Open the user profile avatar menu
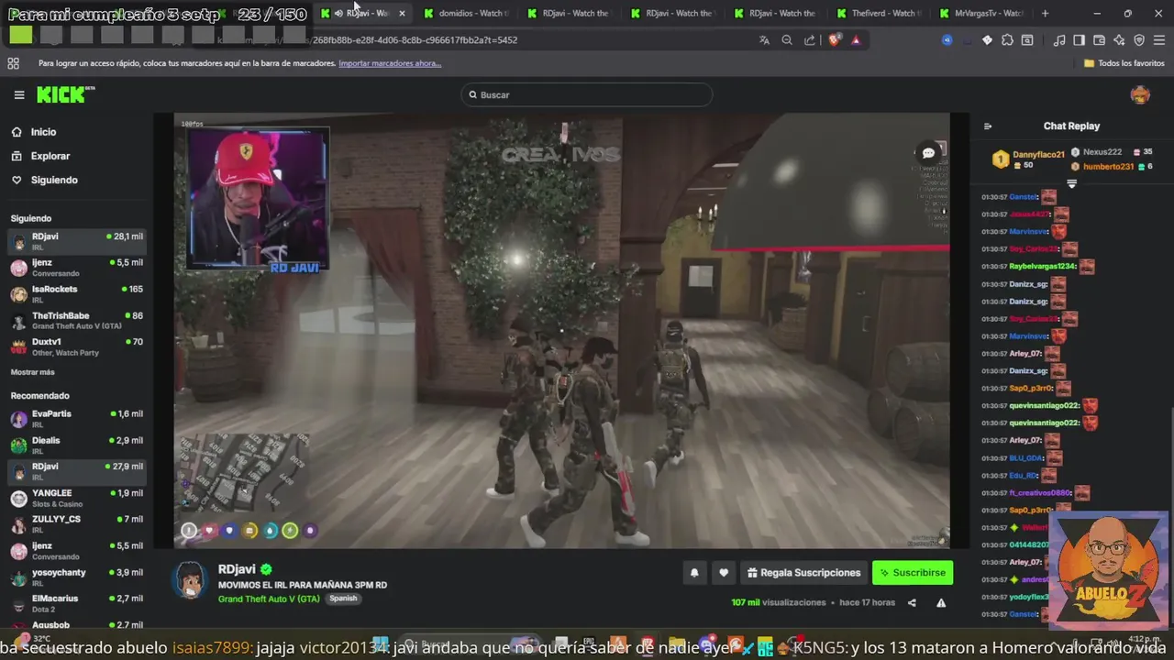Image resolution: width=1174 pixels, height=660 pixels. coord(1140,94)
